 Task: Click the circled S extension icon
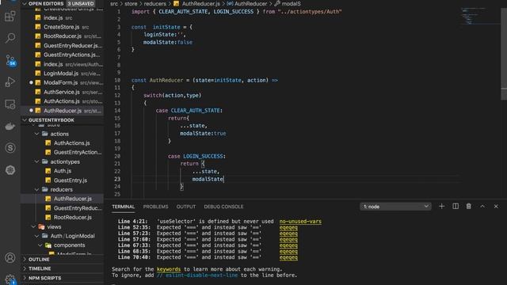pyautogui.click(x=10, y=148)
